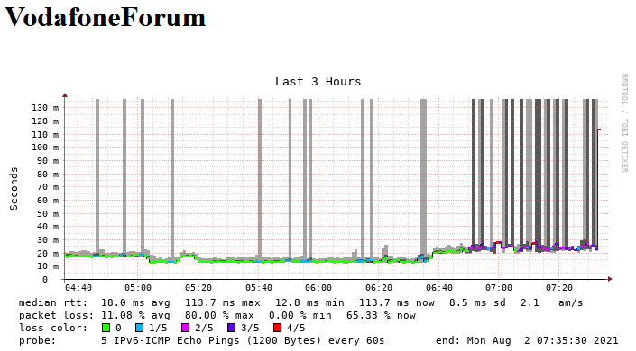
Task: Click the '18.0 ms avg' median rtt value
Action: tap(136, 302)
